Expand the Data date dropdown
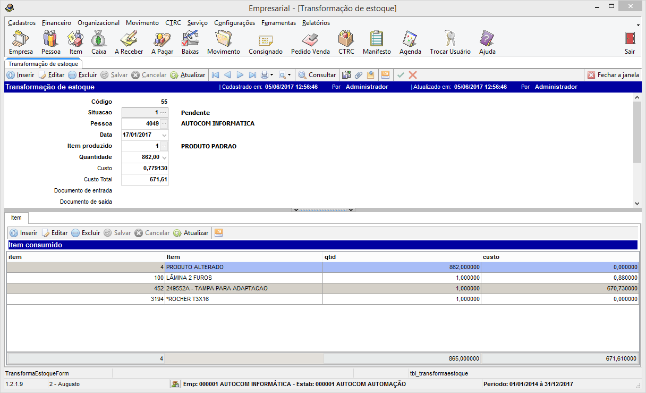The height and width of the screenshot is (393, 646). pos(164,135)
